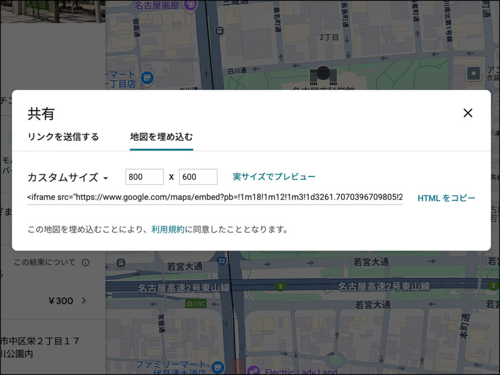Click the width field showing 800
The width and height of the screenshot is (500, 375).
coord(144,177)
